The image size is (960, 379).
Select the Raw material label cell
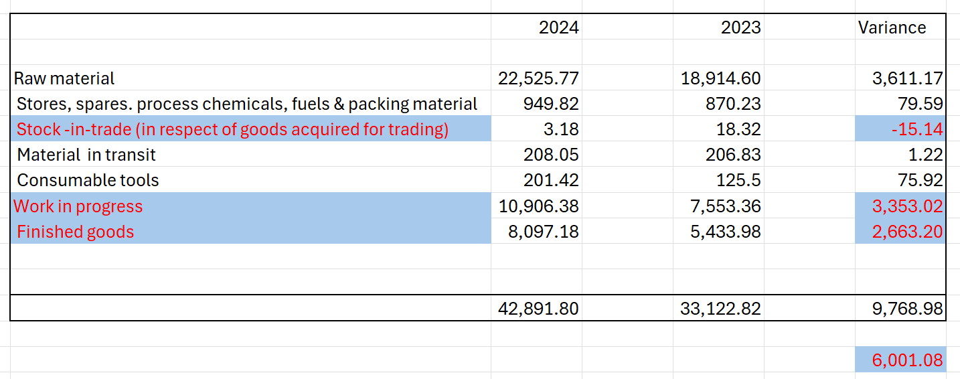tap(64, 78)
